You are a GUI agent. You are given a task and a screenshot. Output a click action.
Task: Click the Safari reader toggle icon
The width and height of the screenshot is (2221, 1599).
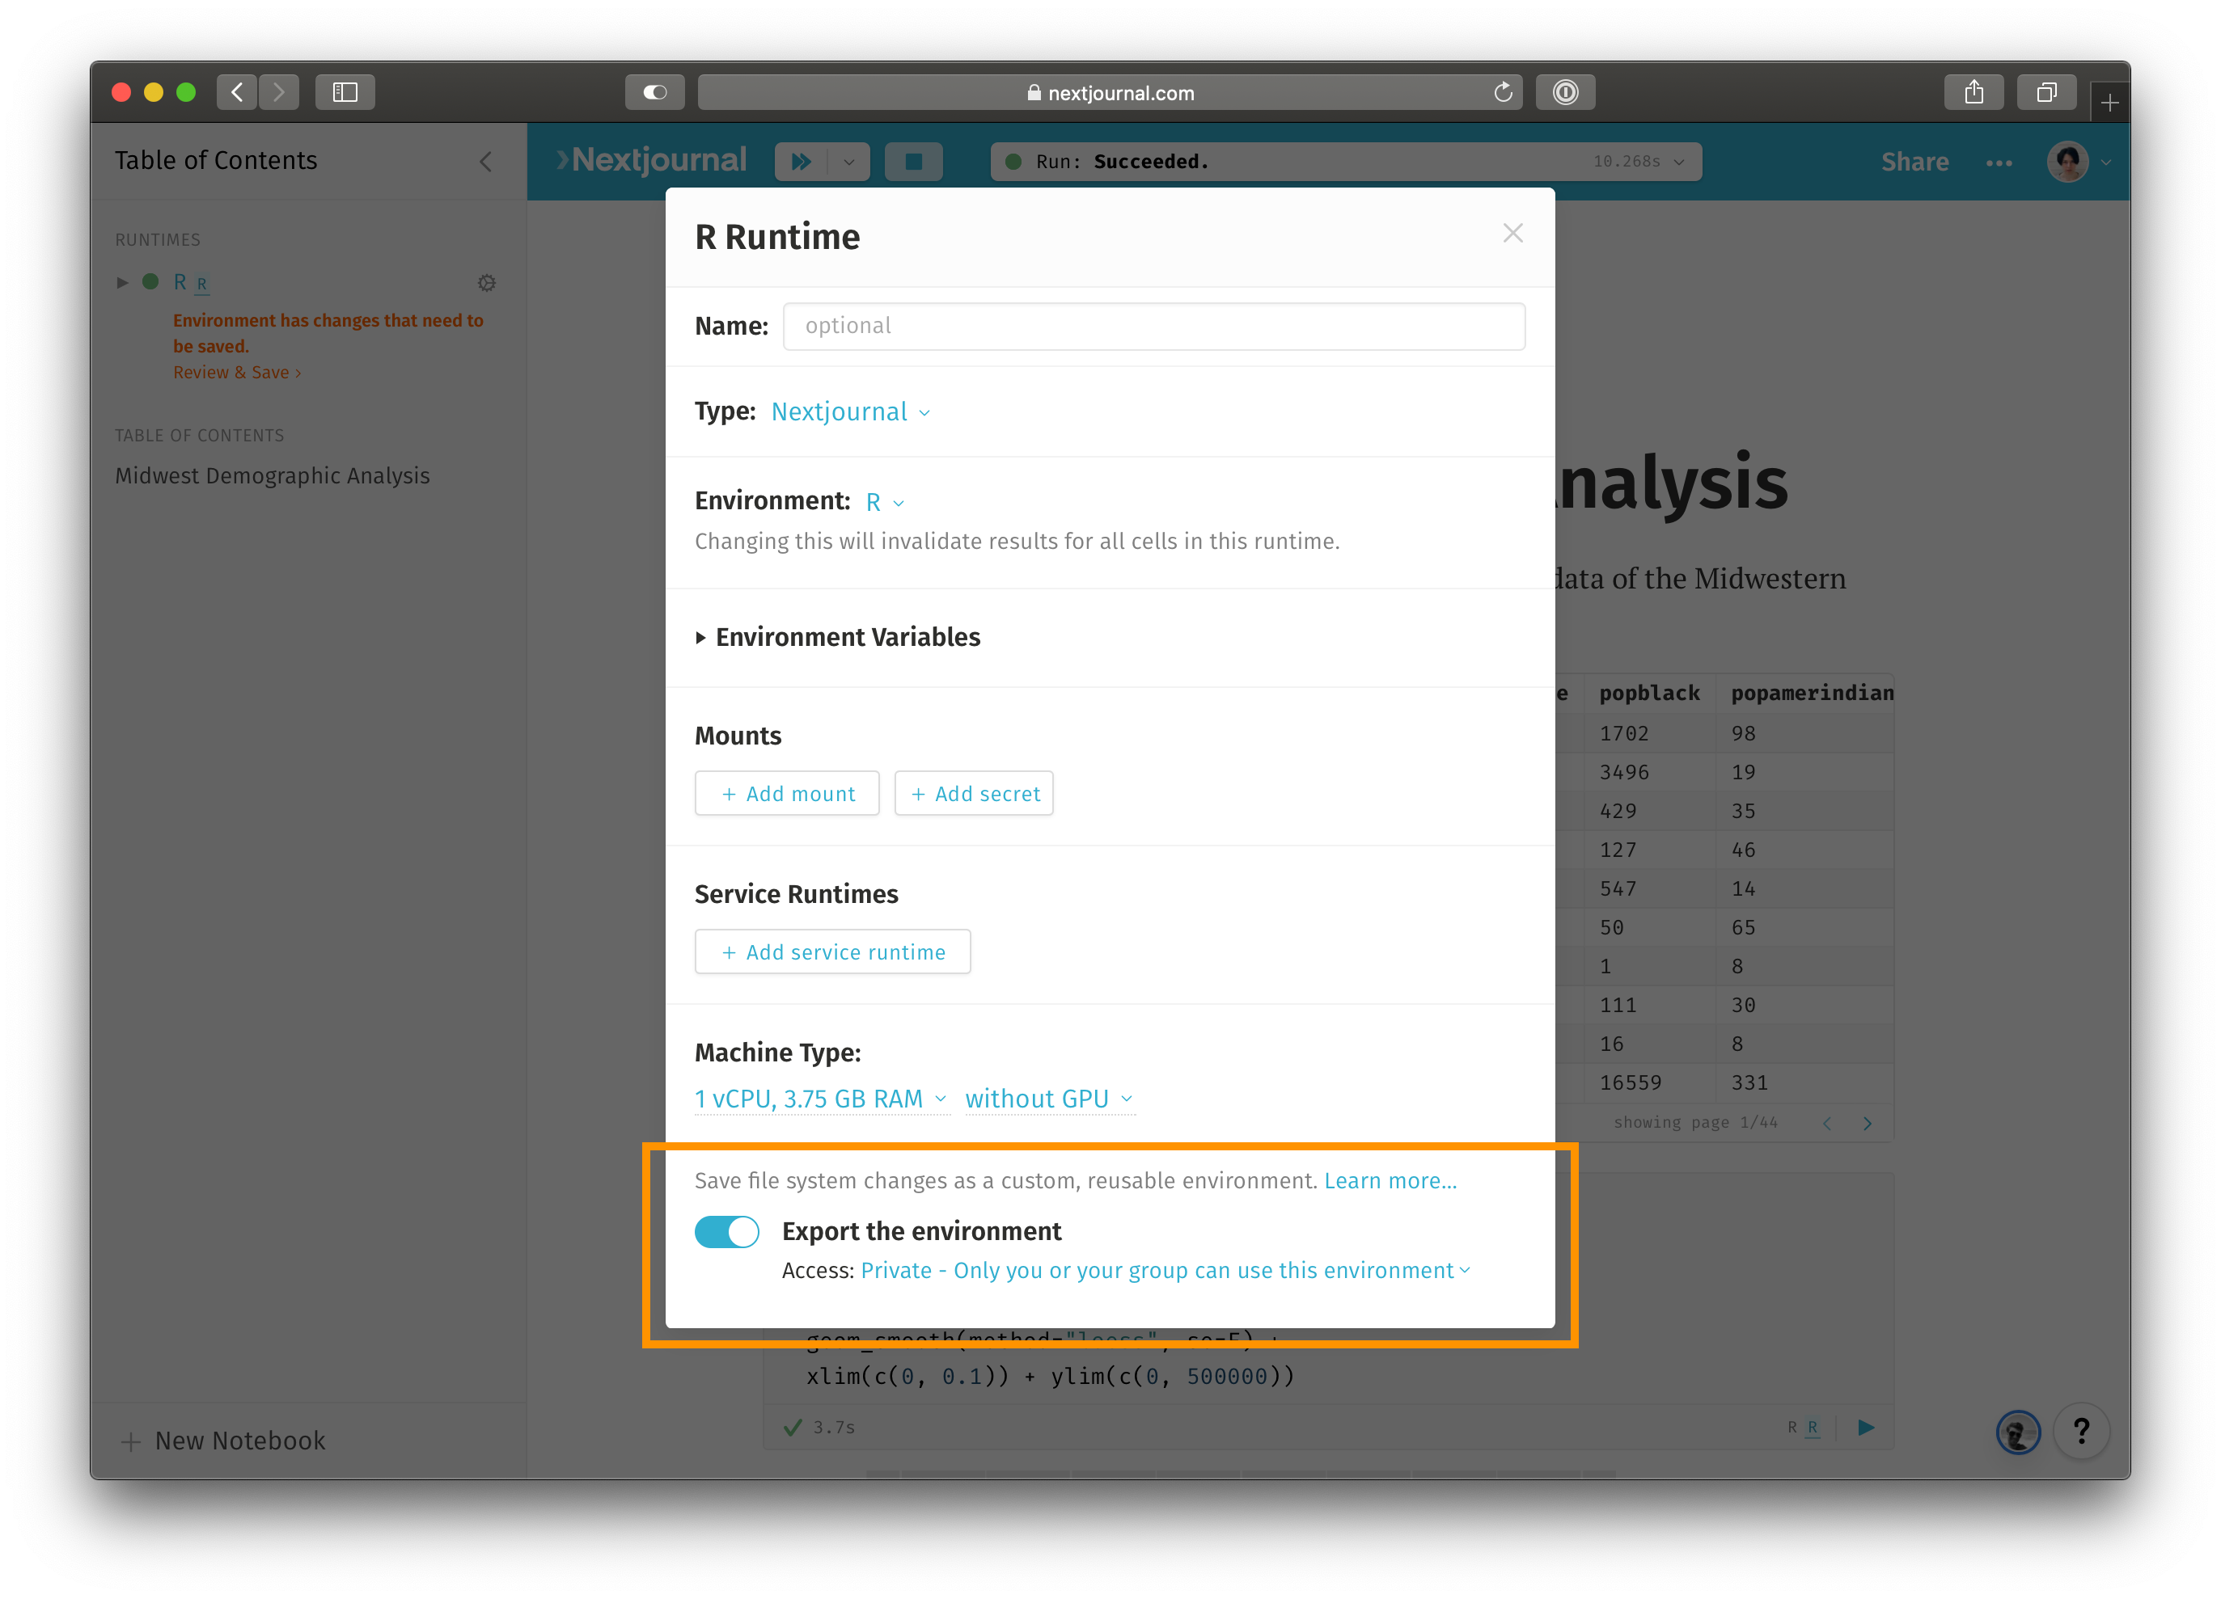[654, 92]
